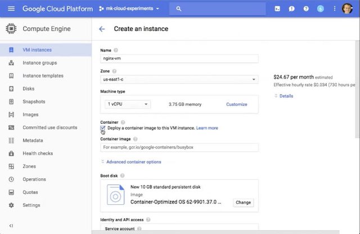Click the VM instances sidebar icon
Image resolution: width=360 pixels, height=234 pixels.
click(x=11, y=50)
